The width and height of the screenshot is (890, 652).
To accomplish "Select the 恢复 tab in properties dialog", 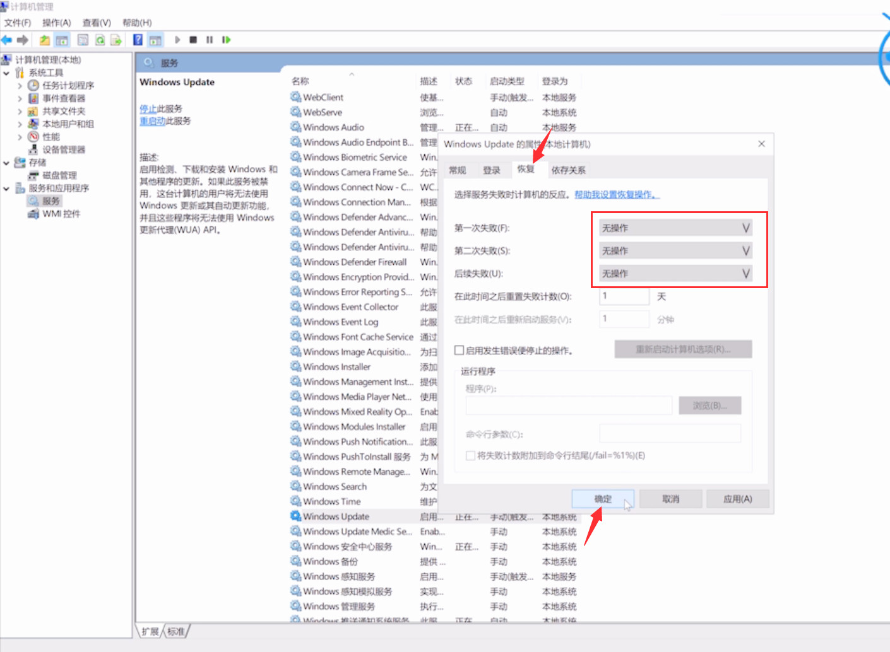I will tap(526, 169).
